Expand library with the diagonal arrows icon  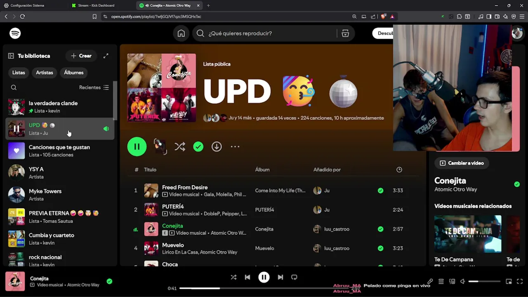point(106,56)
